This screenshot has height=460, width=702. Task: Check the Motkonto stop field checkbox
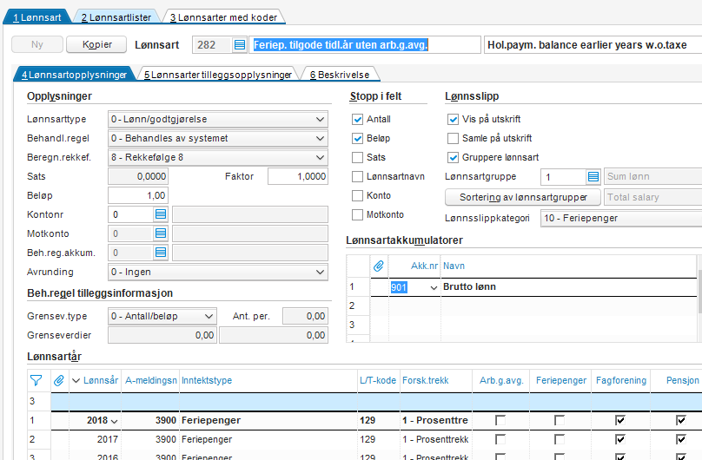[357, 214]
